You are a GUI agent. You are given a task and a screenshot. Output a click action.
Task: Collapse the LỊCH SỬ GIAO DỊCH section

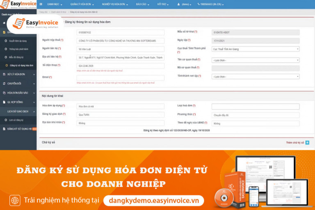(18, 111)
